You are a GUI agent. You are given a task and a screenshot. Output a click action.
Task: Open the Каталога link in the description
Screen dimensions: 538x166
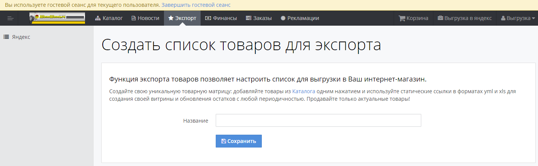pyautogui.click(x=303, y=91)
